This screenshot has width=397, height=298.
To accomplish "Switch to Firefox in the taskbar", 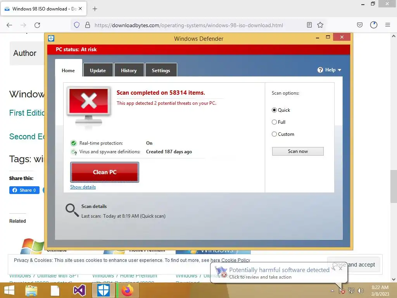I will tap(128, 290).
